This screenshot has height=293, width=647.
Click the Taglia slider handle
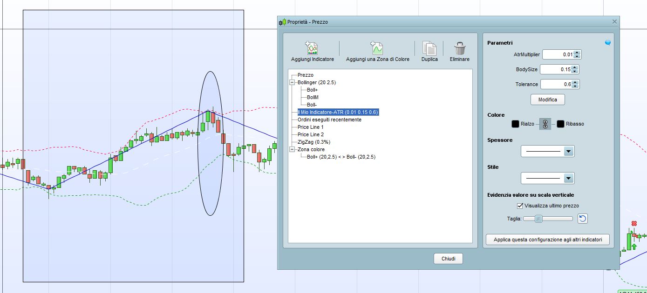[x=538, y=219]
